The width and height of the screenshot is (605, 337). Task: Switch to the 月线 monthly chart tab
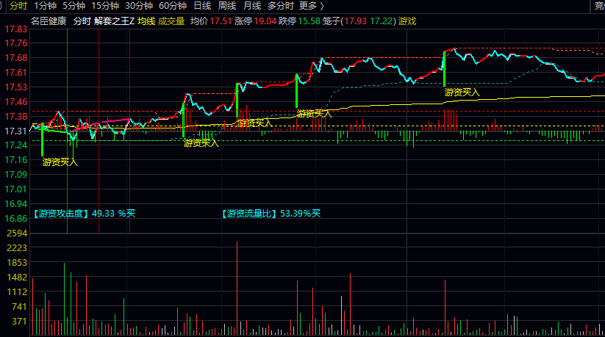click(252, 6)
